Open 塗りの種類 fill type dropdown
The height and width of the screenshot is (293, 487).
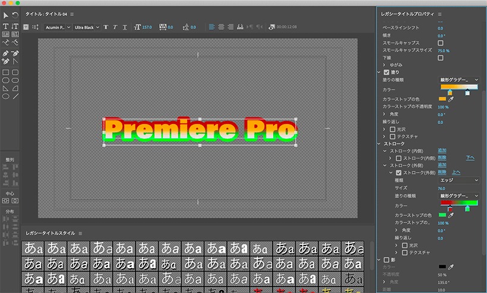click(458, 79)
